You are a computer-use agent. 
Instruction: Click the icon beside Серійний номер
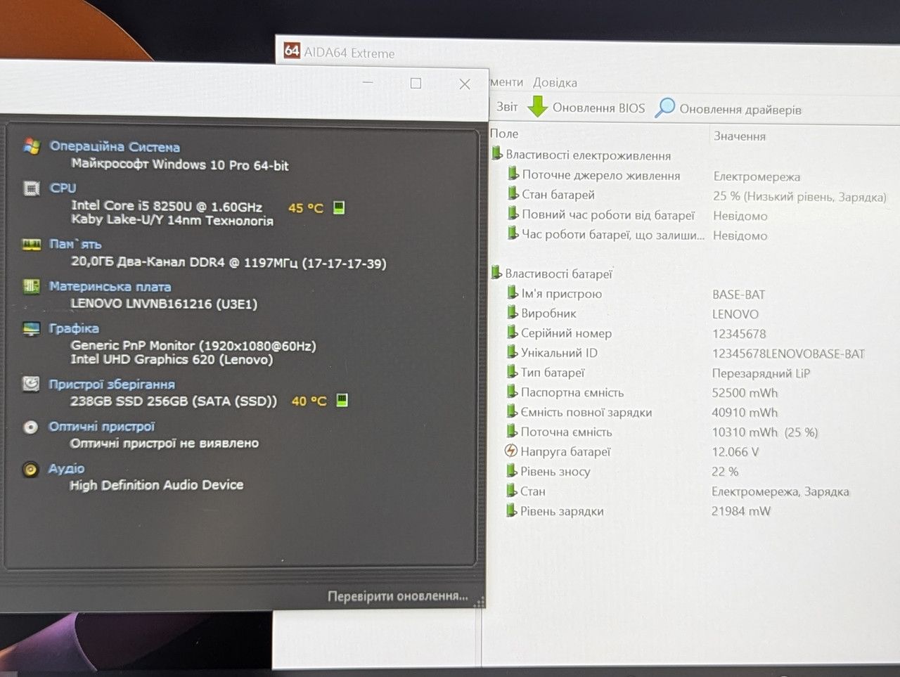point(513,333)
